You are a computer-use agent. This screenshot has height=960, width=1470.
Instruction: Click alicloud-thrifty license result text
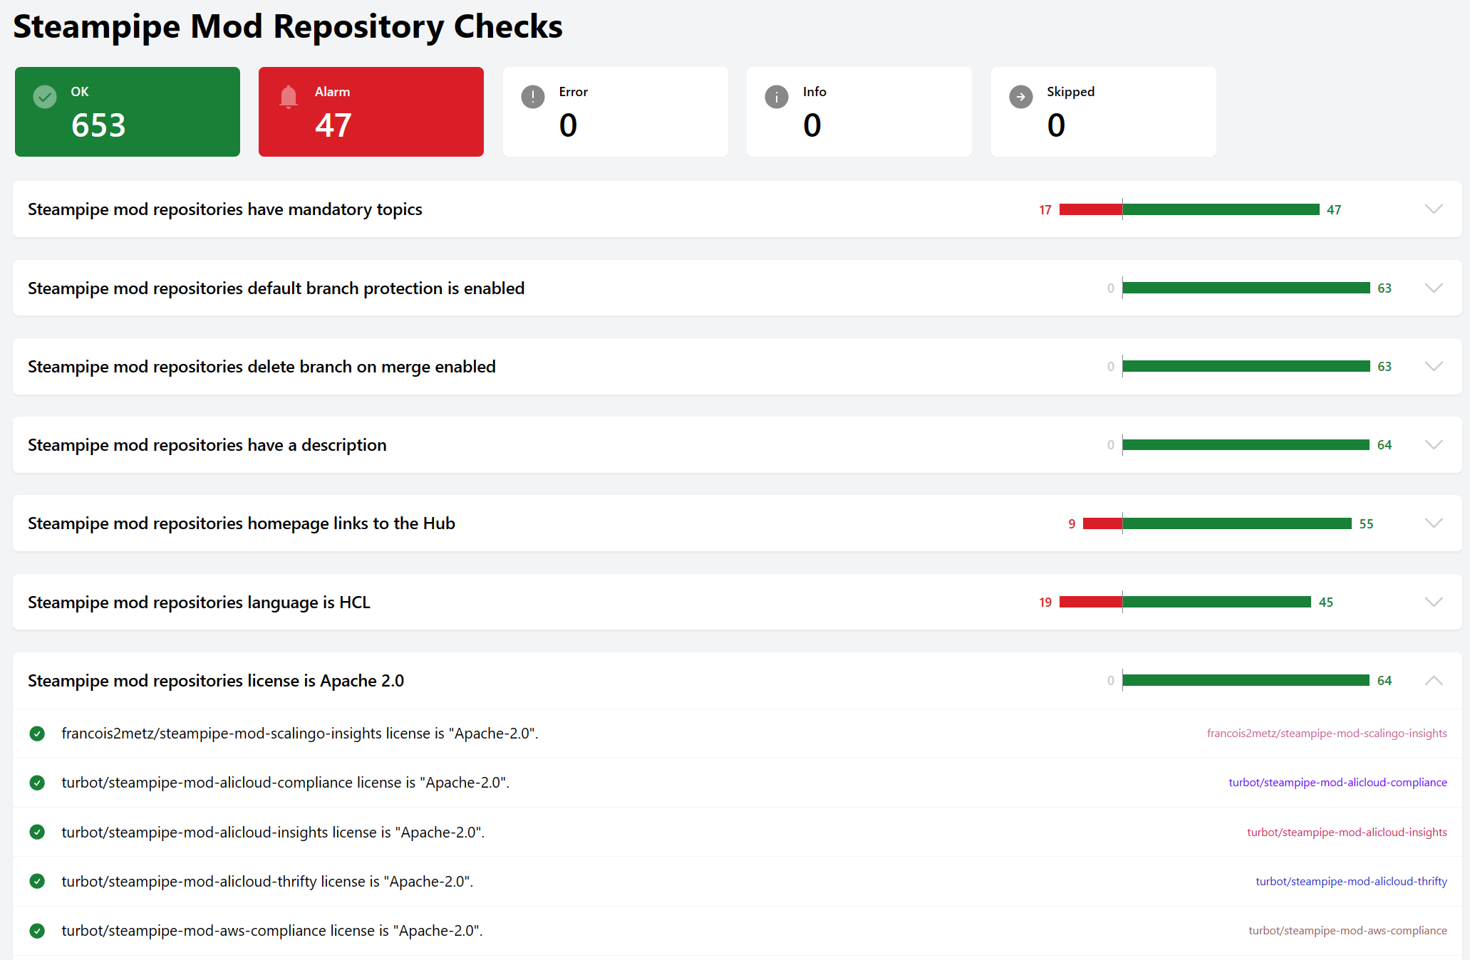(x=267, y=882)
